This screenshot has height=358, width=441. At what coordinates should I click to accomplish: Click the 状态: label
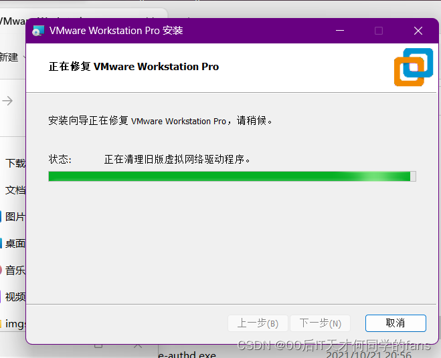click(x=60, y=159)
